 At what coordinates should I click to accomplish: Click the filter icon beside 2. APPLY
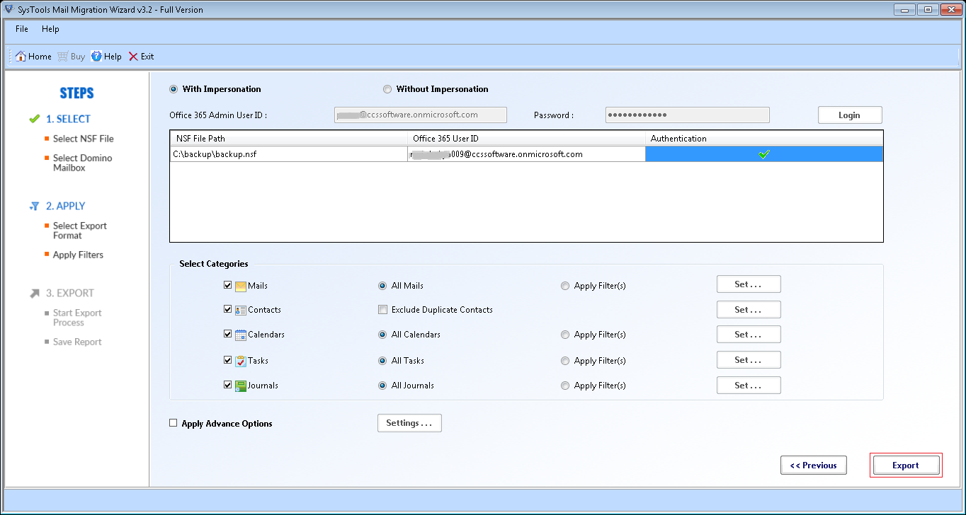[34, 207]
